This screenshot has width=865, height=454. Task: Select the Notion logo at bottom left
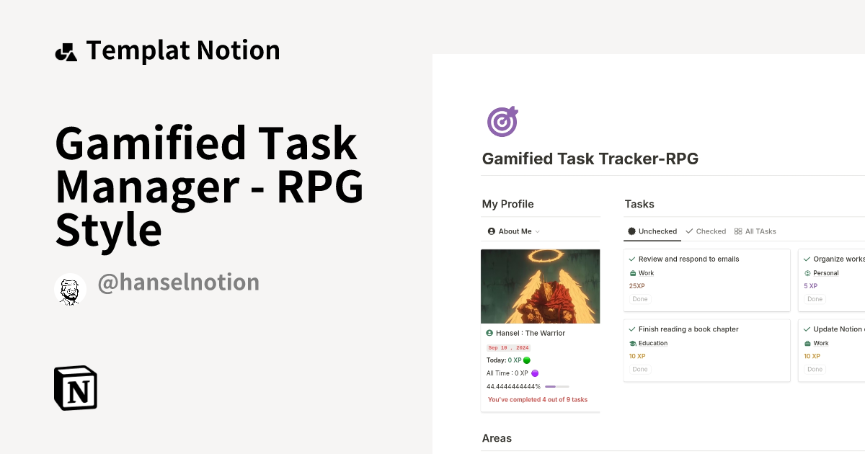[x=75, y=388]
